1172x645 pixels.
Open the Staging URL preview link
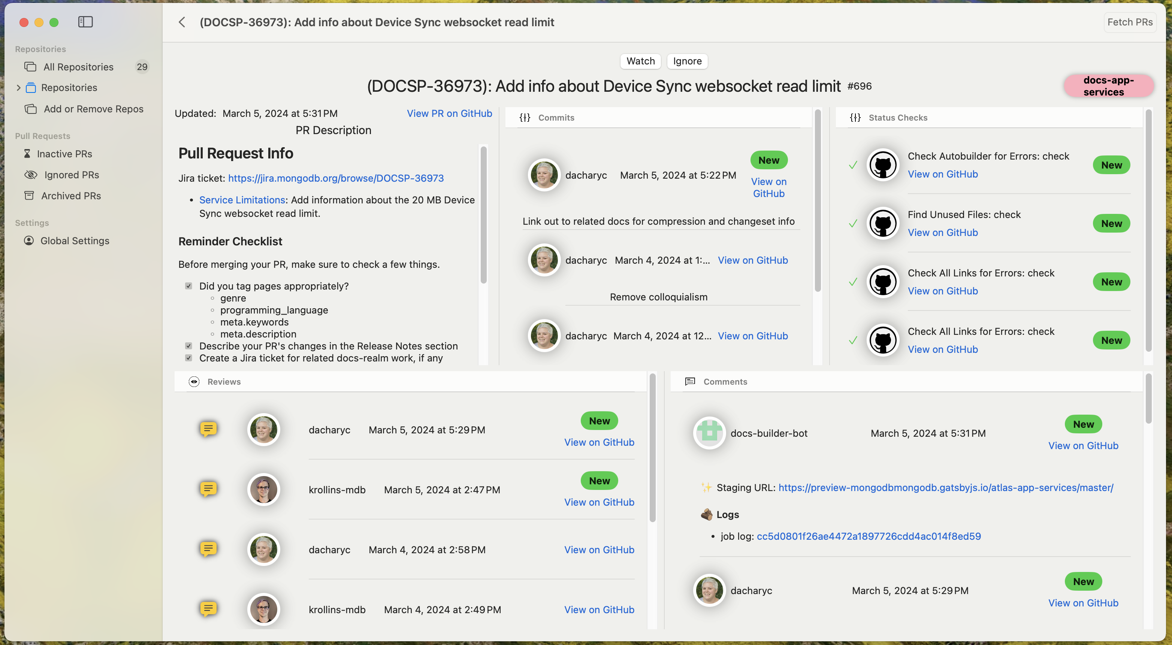tap(946, 488)
